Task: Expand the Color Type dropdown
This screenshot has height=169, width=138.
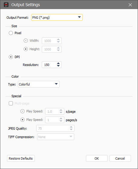Action: 39,84
